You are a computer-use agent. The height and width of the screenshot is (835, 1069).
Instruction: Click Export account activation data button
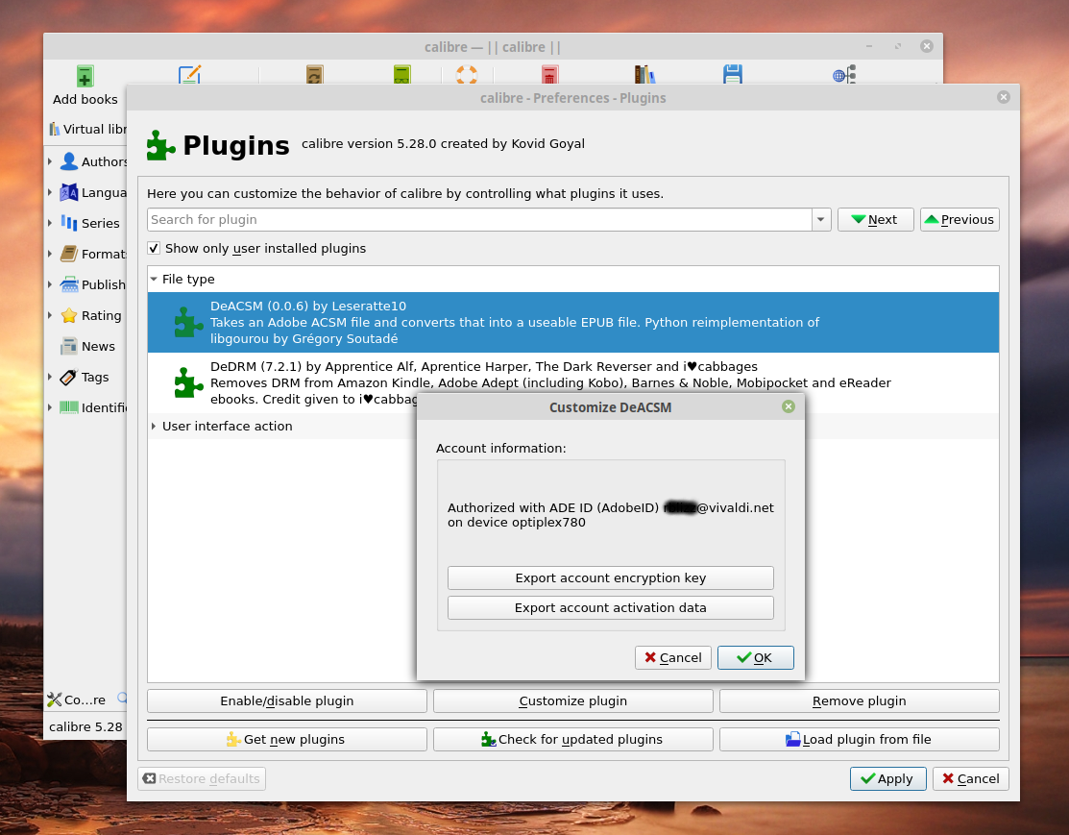(x=610, y=608)
